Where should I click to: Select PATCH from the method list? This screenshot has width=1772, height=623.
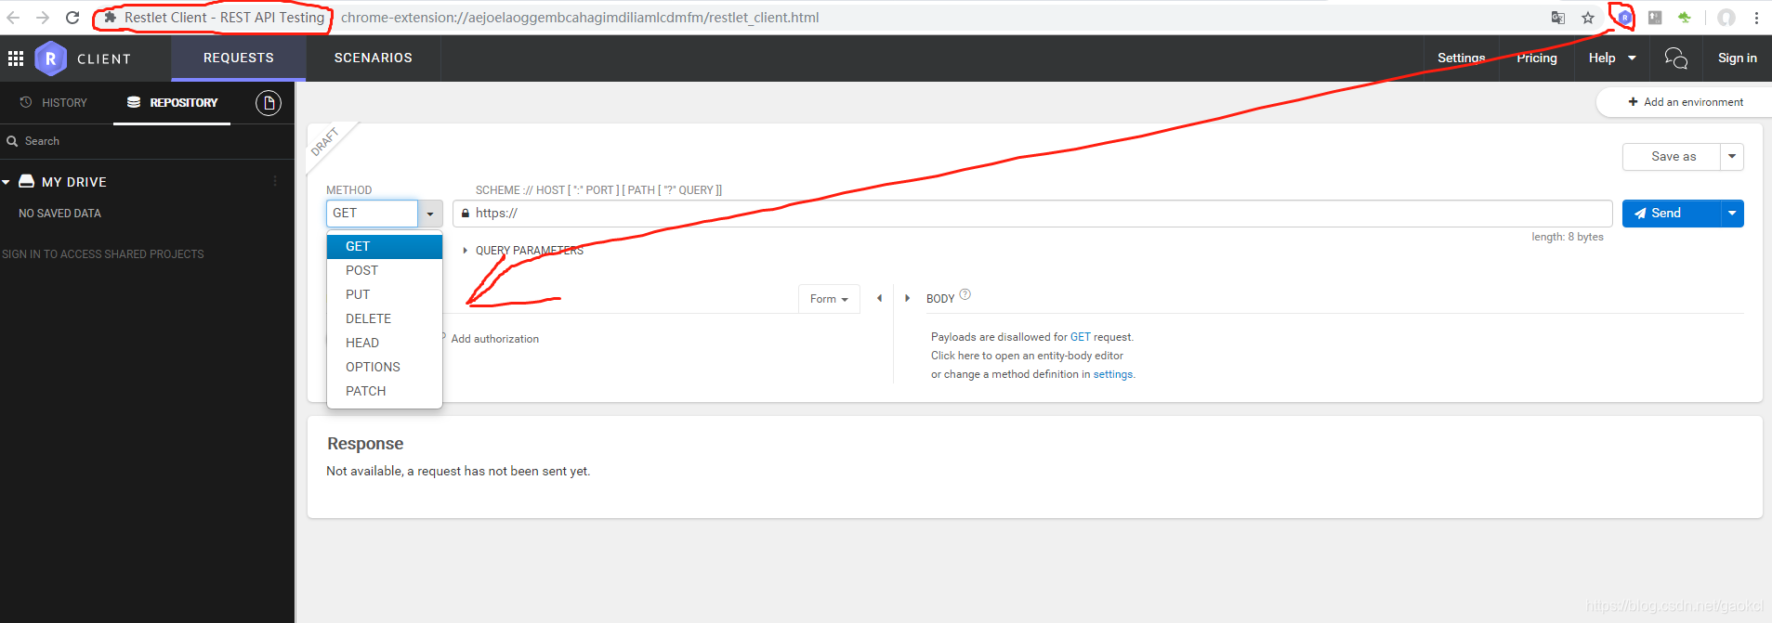[x=385, y=391]
